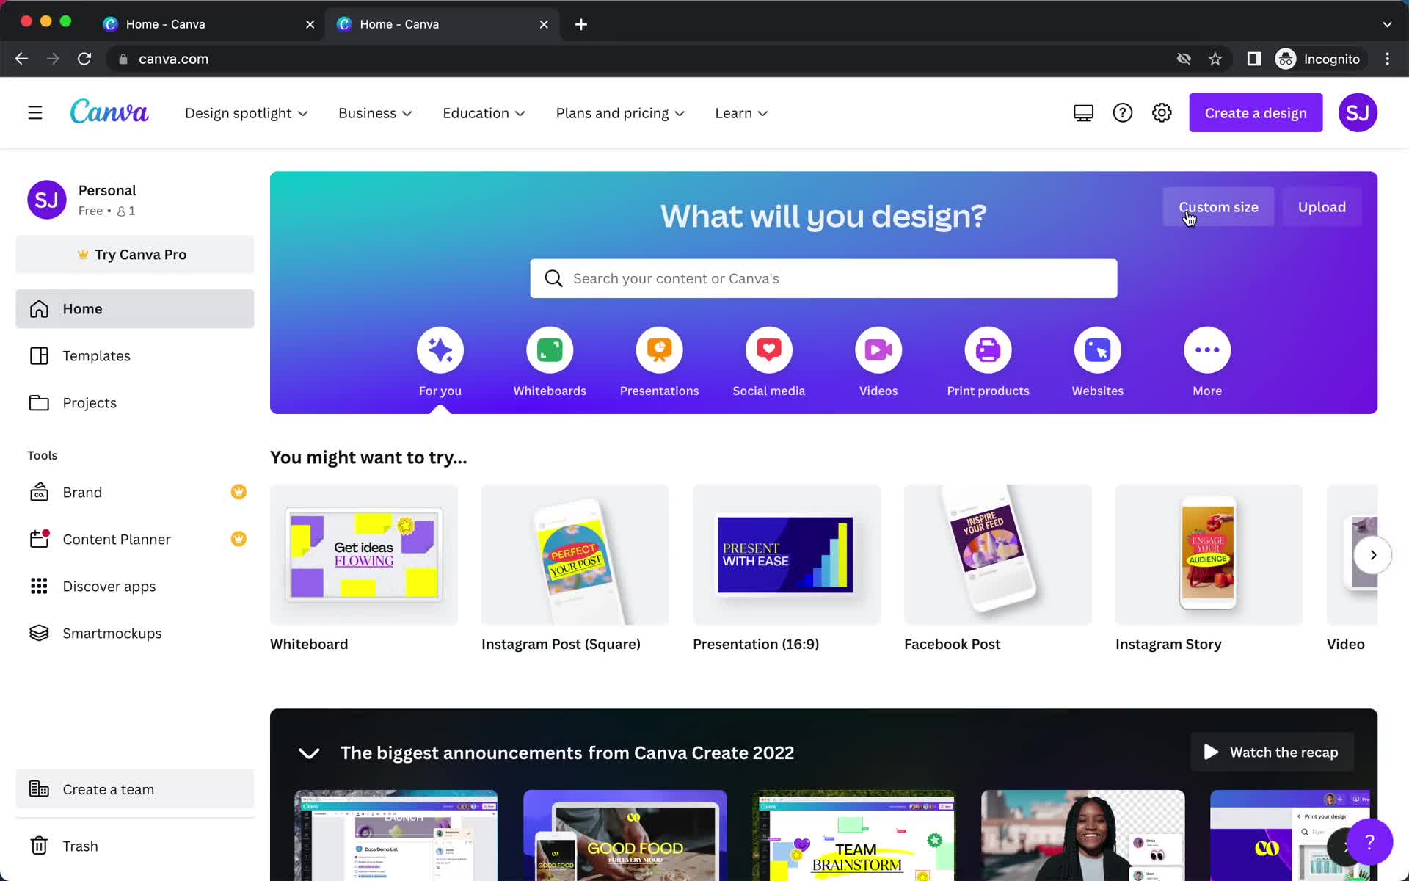The width and height of the screenshot is (1409, 881).
Task: Select the Social media category icon
Action: (769, 350)
